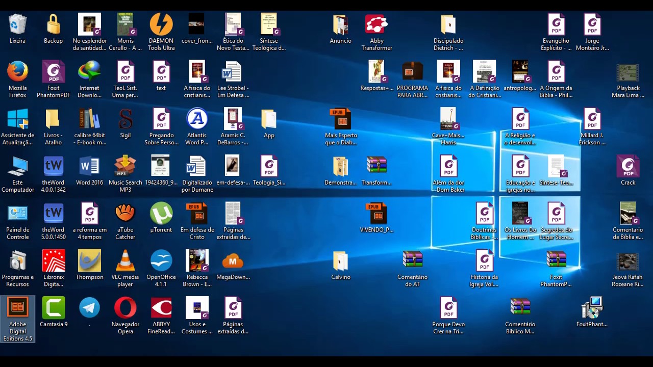Click the Usos e Costumes file
The height and width of the screenshot is (367, 653).
pyautogui.click(x=197, y=308)
